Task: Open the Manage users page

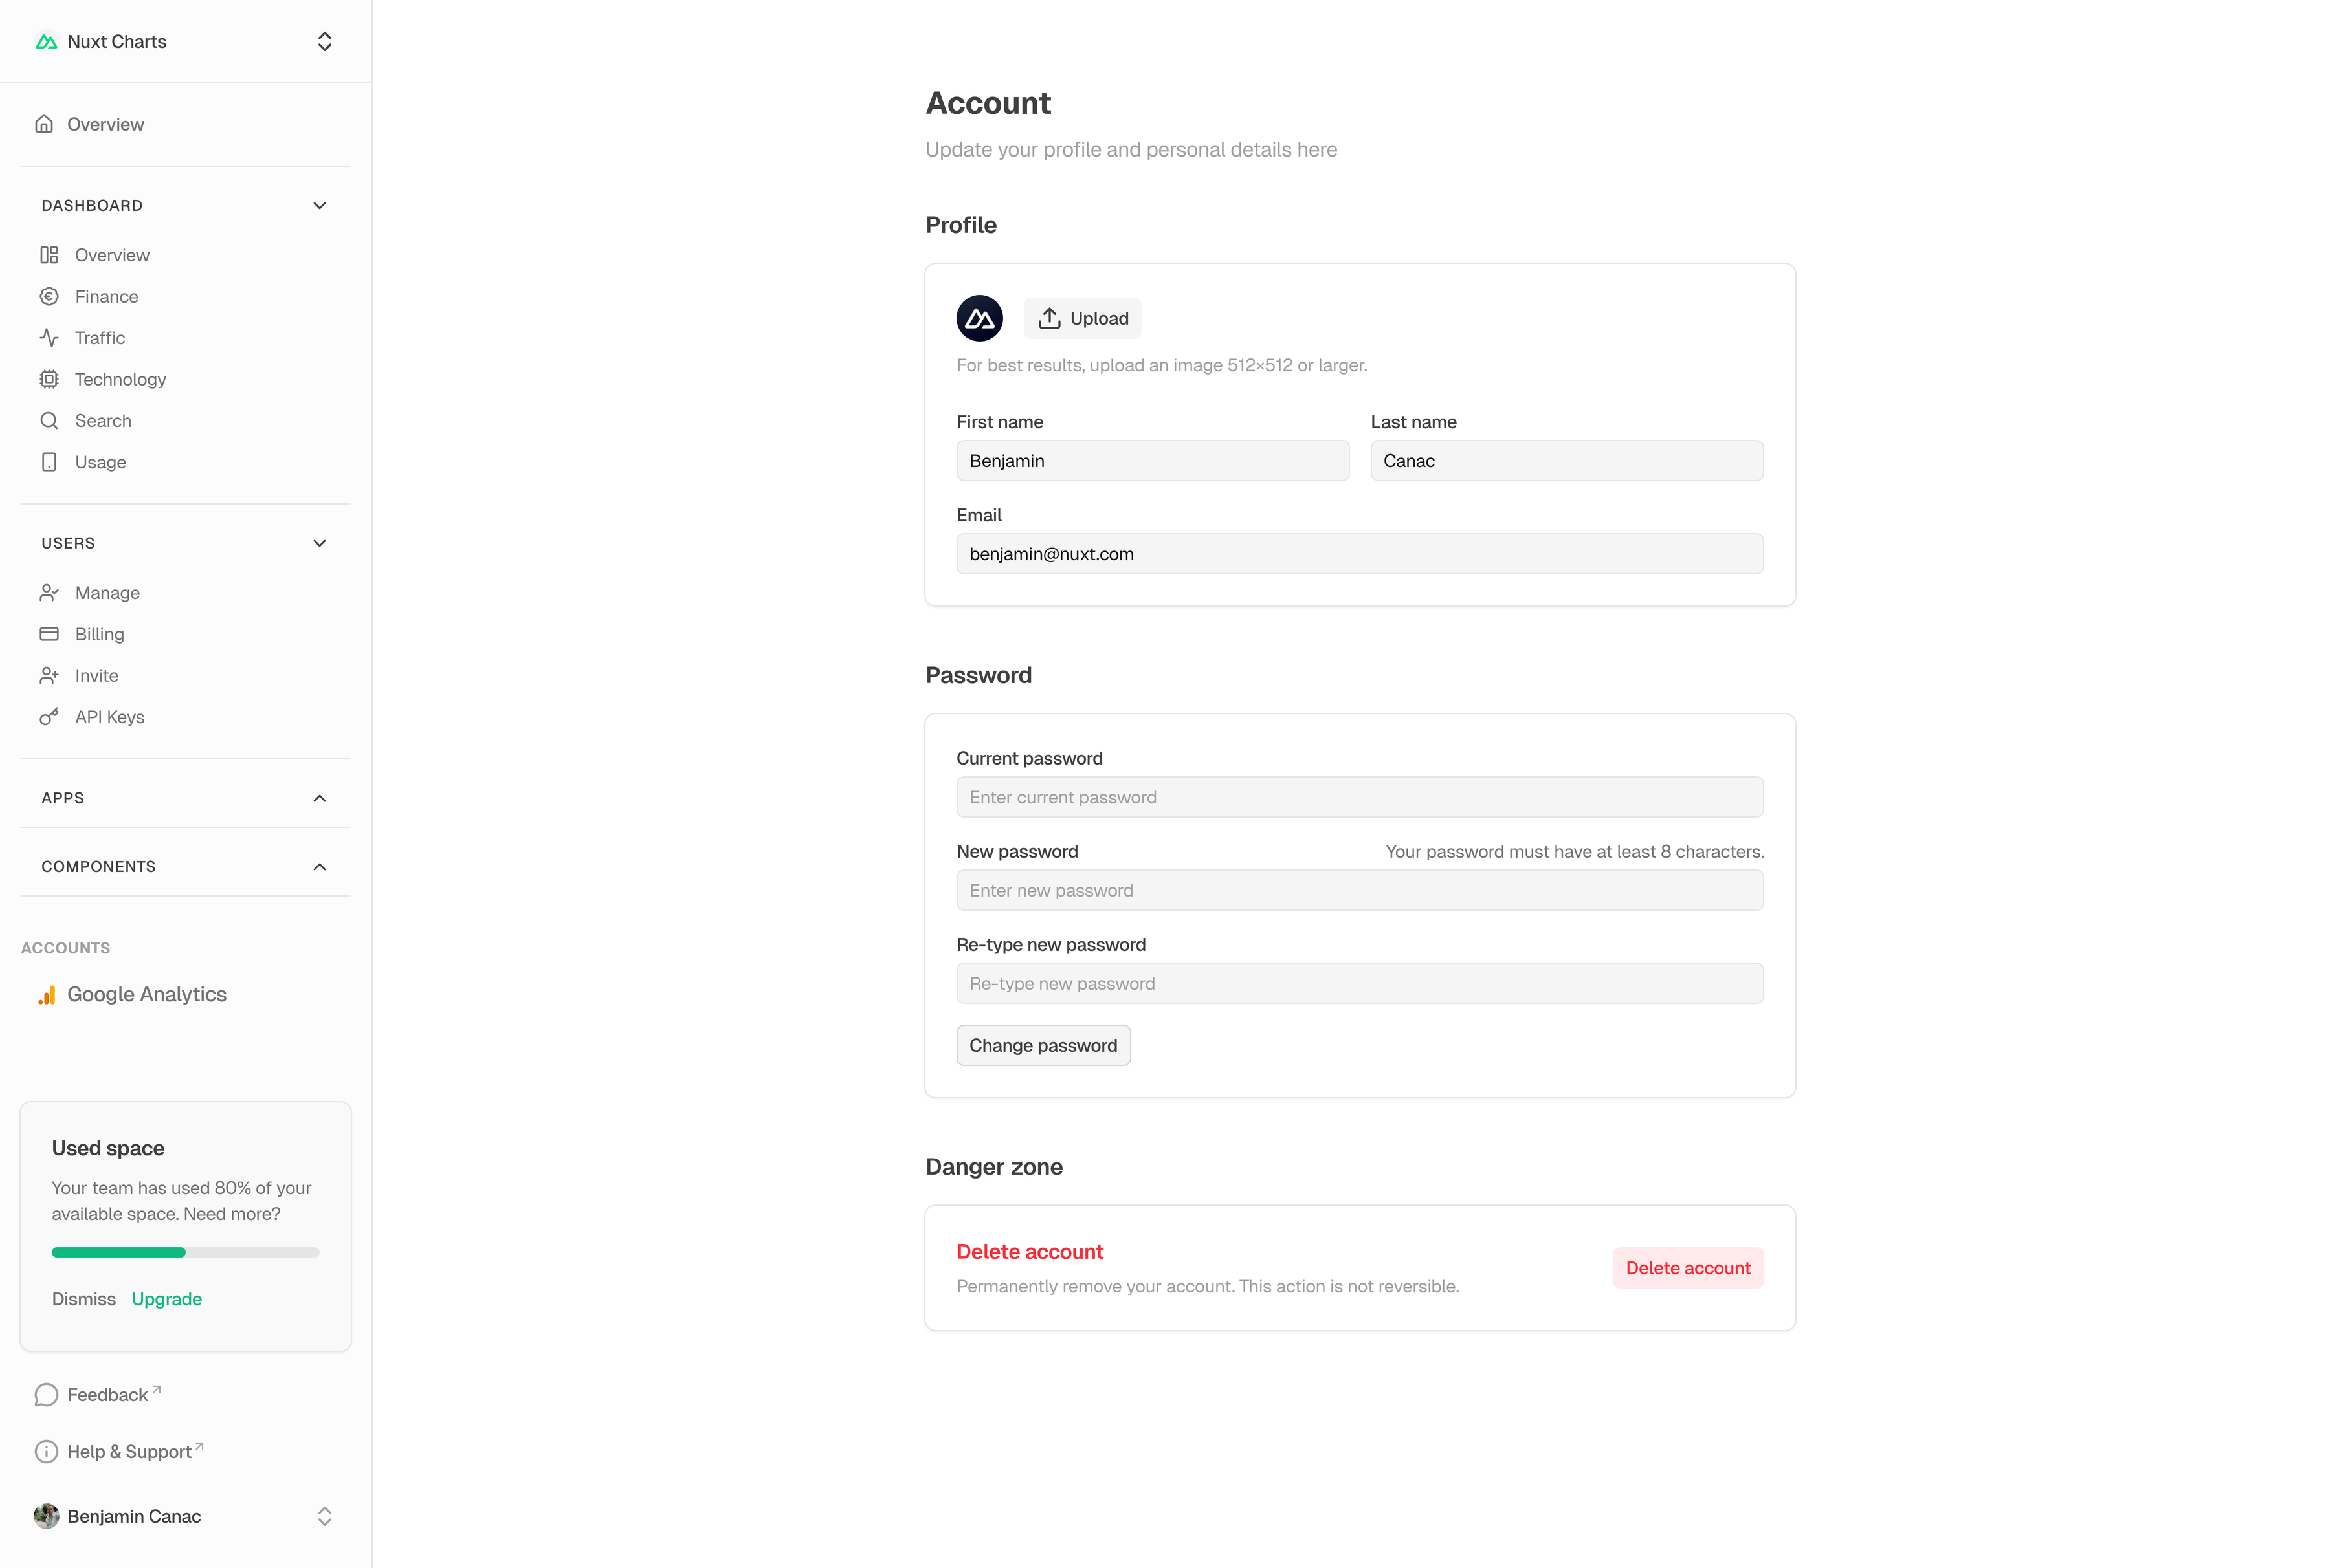Action: pyautogui.click(x=107, y=593)
